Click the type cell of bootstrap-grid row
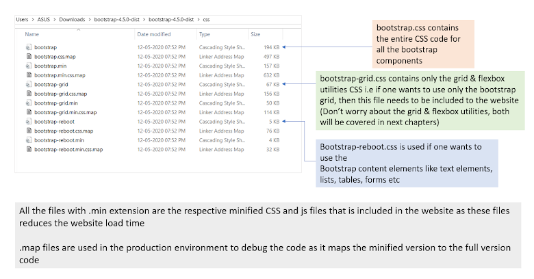The image size is (534, 279). point(222,84)
